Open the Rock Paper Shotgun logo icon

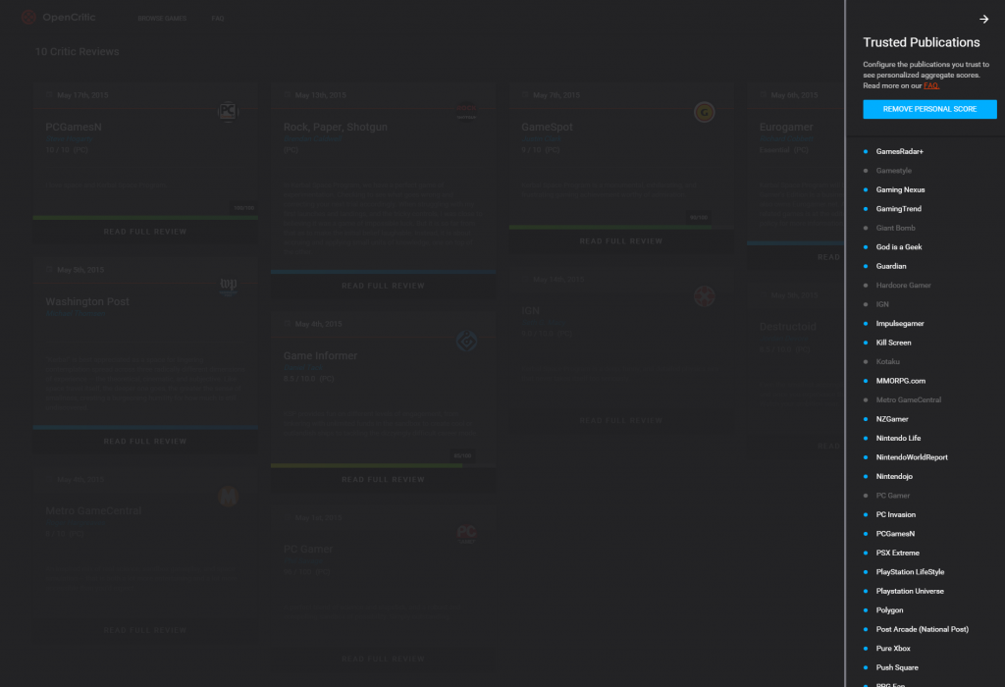(466, 112)
